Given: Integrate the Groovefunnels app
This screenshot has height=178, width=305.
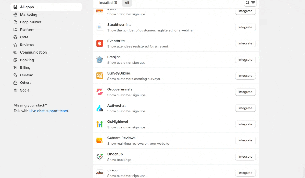Looking at the screenshot, I should point(245,92).
